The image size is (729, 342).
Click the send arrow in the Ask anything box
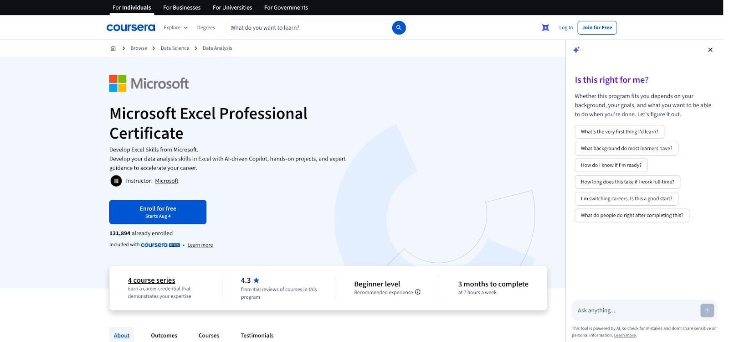[707, 311]
